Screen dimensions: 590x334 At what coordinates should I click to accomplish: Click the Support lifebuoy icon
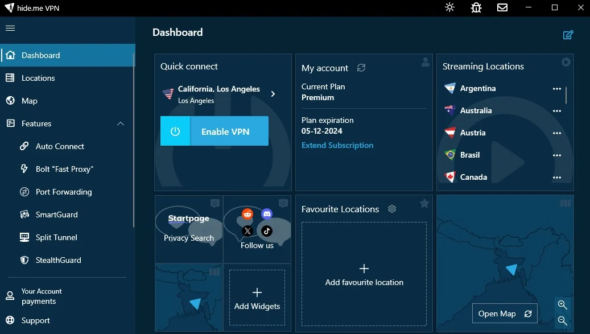[10, 320]
